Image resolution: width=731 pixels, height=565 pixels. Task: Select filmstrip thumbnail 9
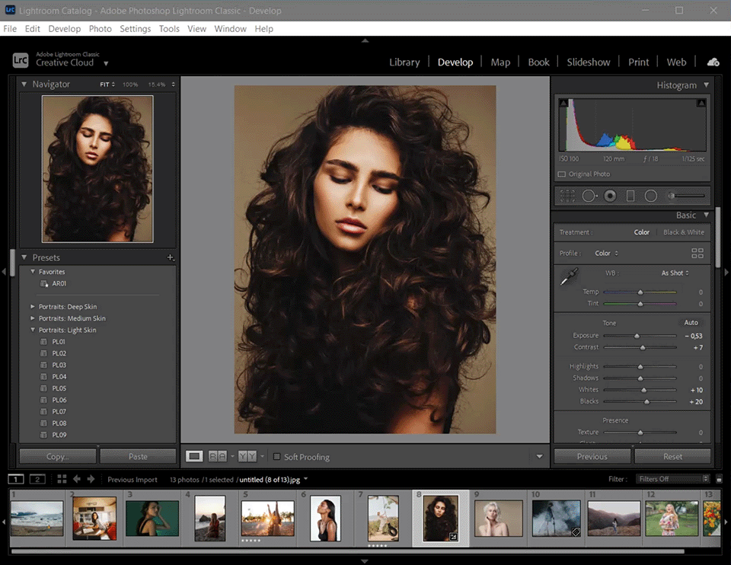point(498,518)
